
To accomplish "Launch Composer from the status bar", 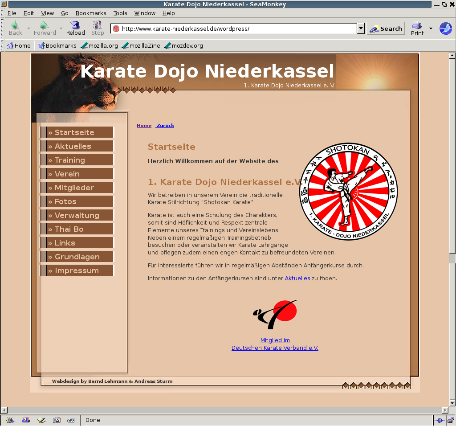I will (x=41, y=420).
